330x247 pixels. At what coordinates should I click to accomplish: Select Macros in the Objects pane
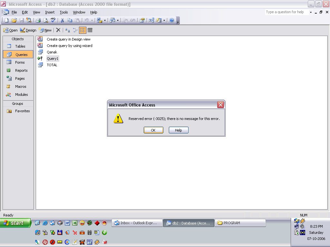tap(18, 86)
